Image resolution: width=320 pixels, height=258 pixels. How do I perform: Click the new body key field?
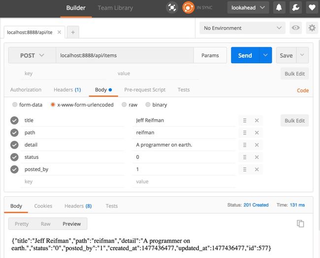click(72, 181)
